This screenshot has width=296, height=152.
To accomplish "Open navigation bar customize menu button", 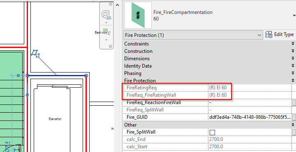I will [111, 46].
